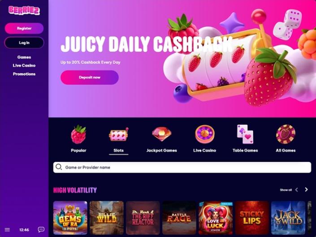Image resolution: width=316 pixels, height=237 pixels.
Task: Show next High Volatility games arrow
Action: point(306,190)
